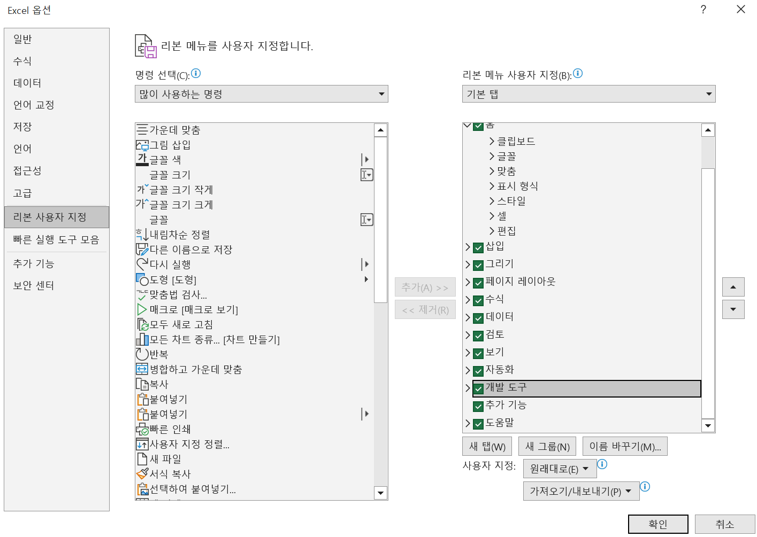This screenshot has height=537, width=757.
Task: Click the 복사 command icon
Action: click(x=142, y=384)
